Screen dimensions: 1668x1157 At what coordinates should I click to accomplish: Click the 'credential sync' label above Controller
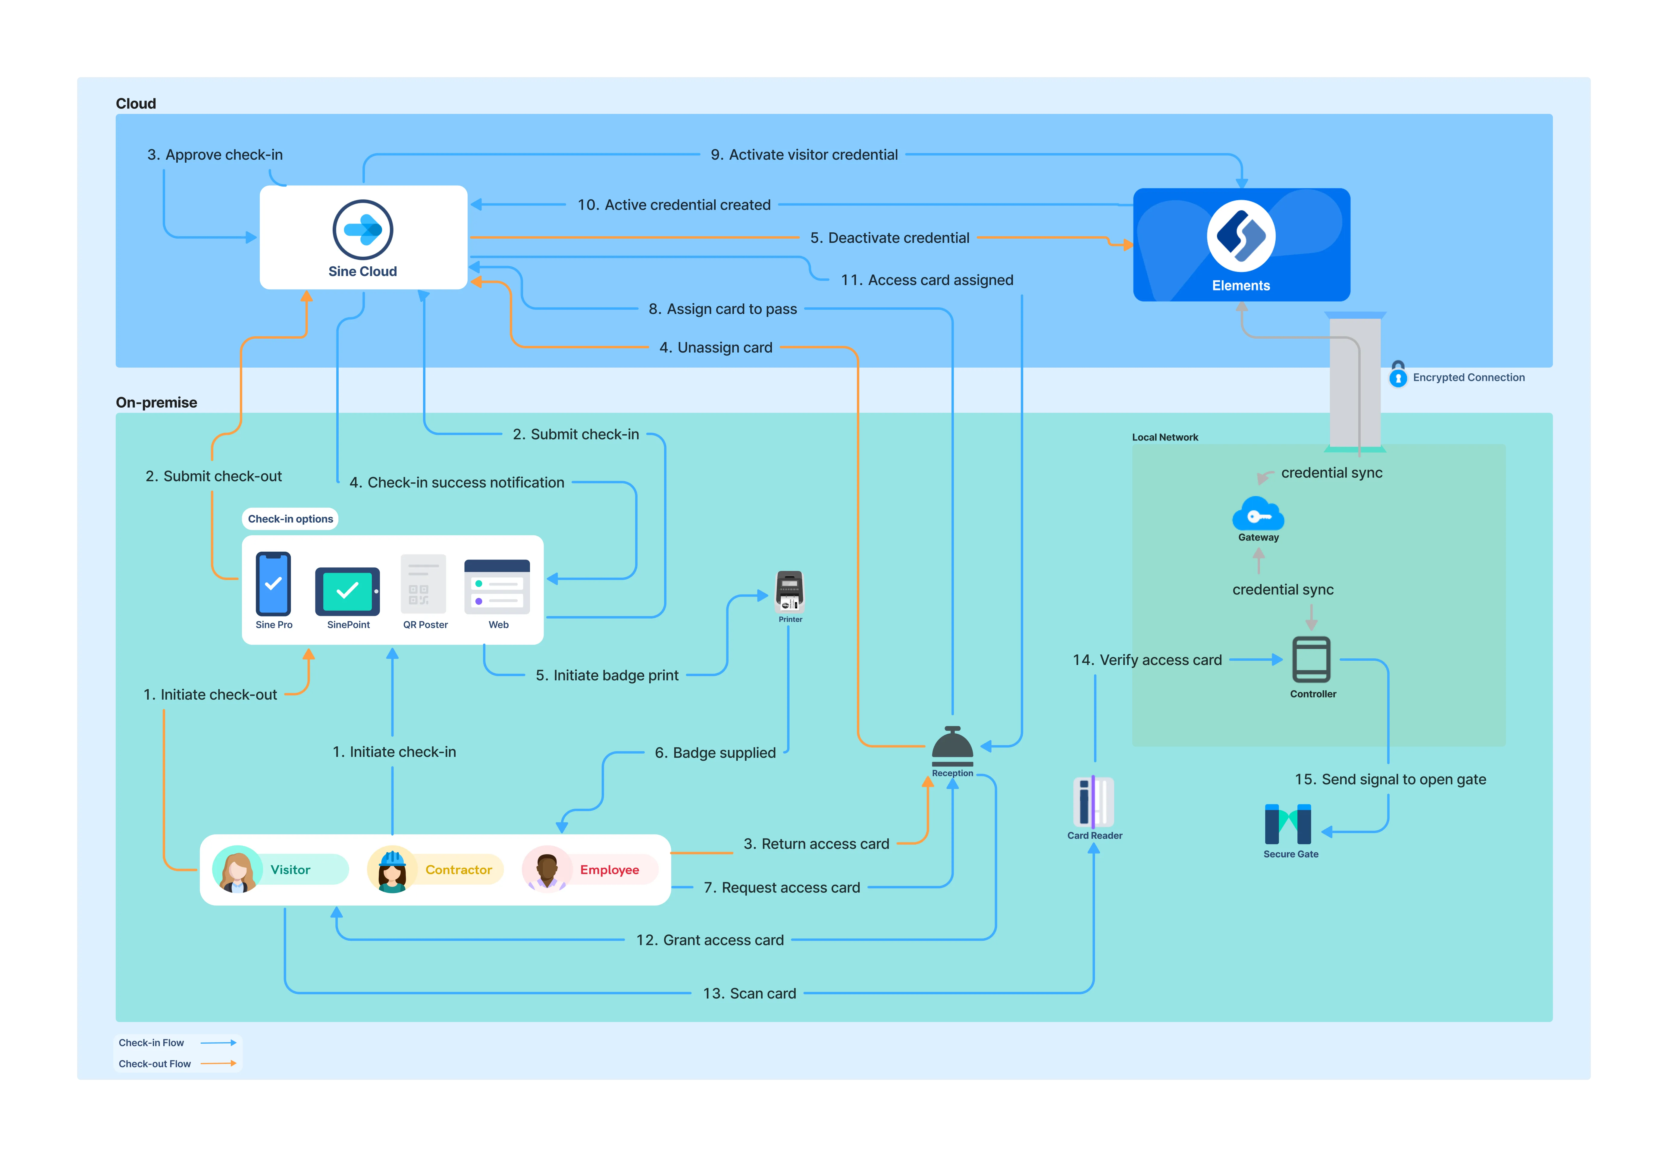click(1282, 590)
